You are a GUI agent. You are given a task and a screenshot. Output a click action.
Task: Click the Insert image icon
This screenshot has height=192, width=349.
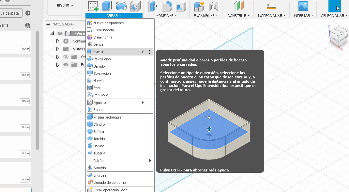(303, 6)
